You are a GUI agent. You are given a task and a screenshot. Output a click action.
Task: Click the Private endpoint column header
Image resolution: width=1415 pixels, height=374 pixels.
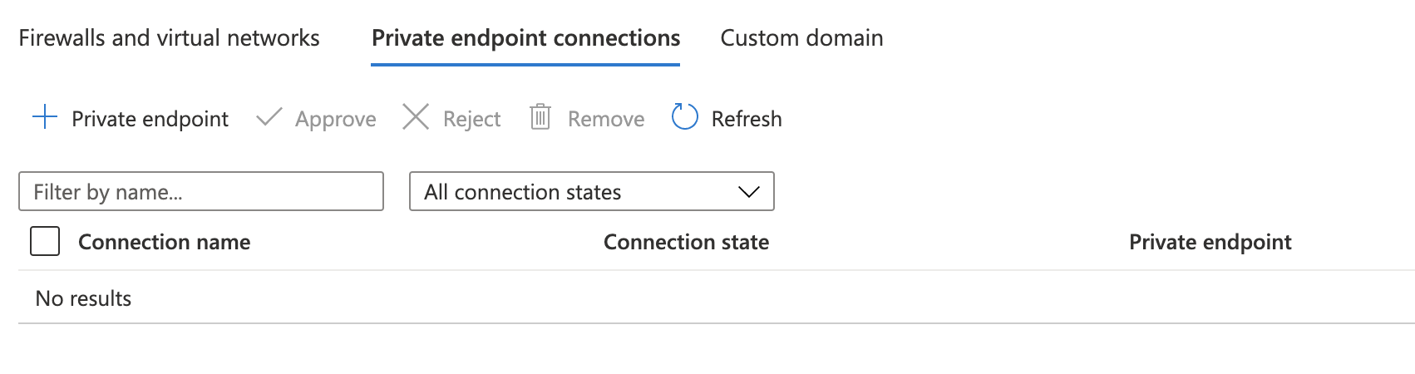click(x=1210, y=242)
